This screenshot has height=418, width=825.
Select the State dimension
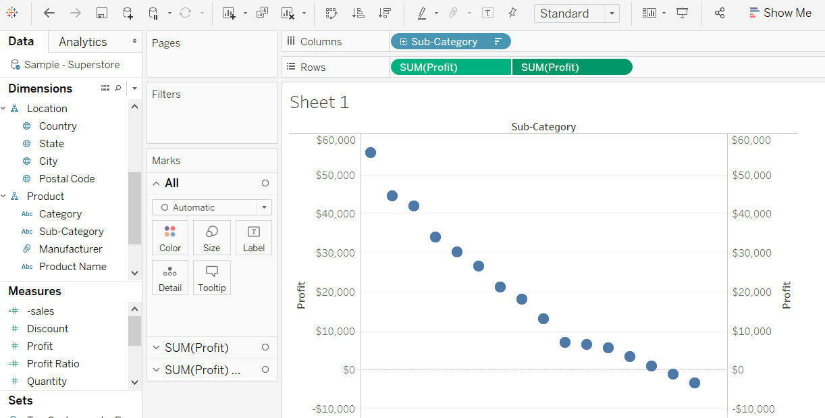[x=51, y=144]
